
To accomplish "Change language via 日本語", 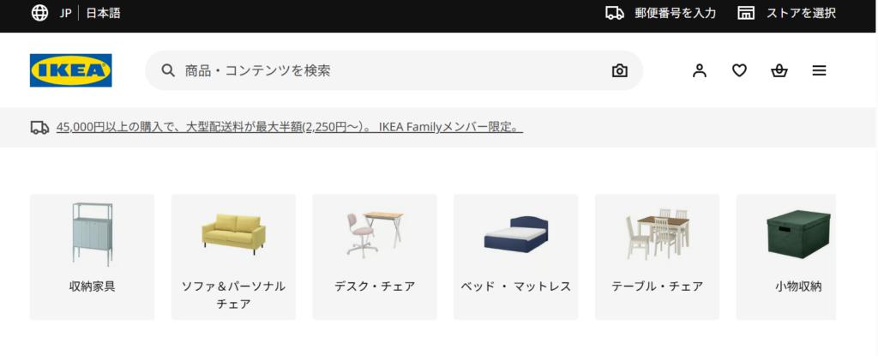I will pos(103,13).
